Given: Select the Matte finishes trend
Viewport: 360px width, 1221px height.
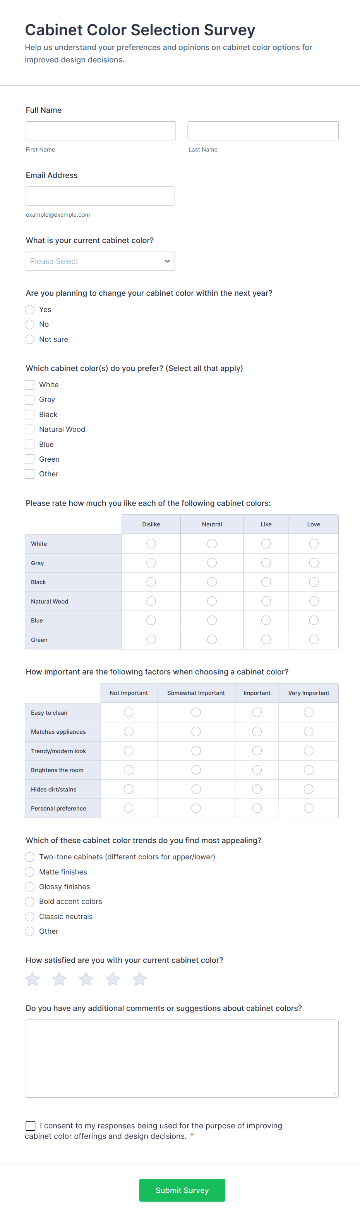Looking at the screenshot, I should [x=29, y=872].
